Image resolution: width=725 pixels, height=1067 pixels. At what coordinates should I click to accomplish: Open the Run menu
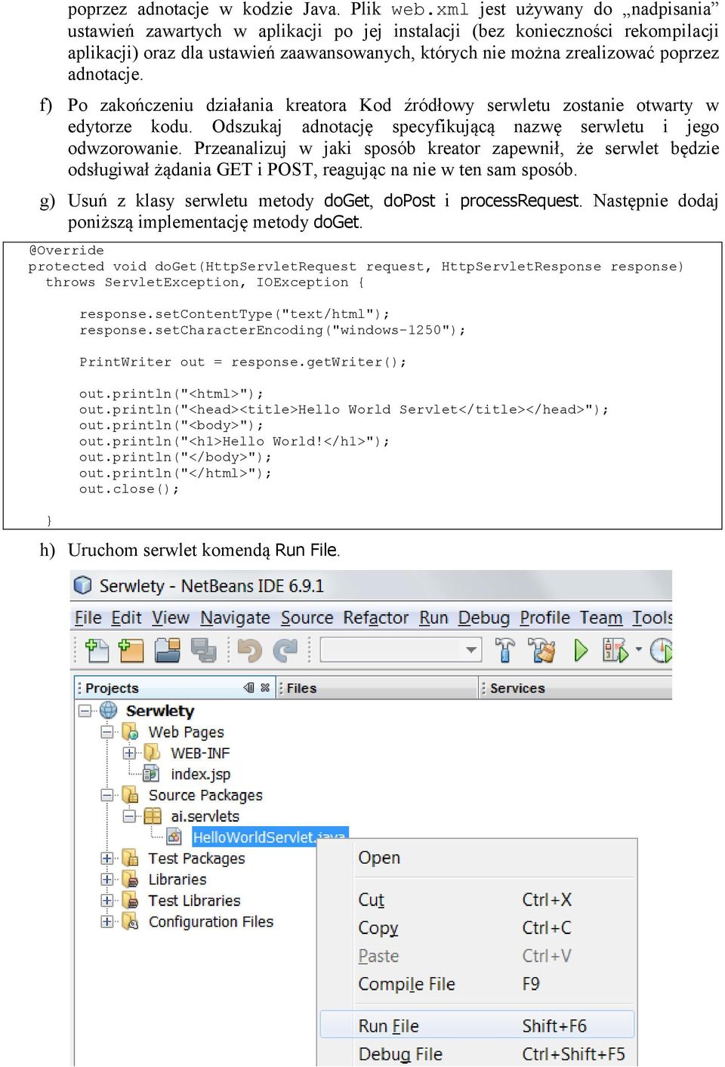tap(433, 617)
